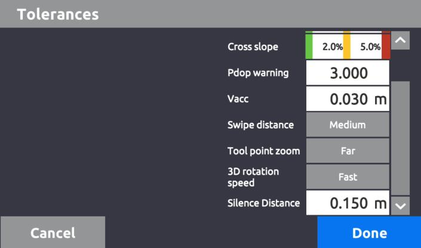Click the Tolerances title header
Image resolution: width=421 pixels, height=248 pixels.
pyautogui.click(x=58, y=14)
